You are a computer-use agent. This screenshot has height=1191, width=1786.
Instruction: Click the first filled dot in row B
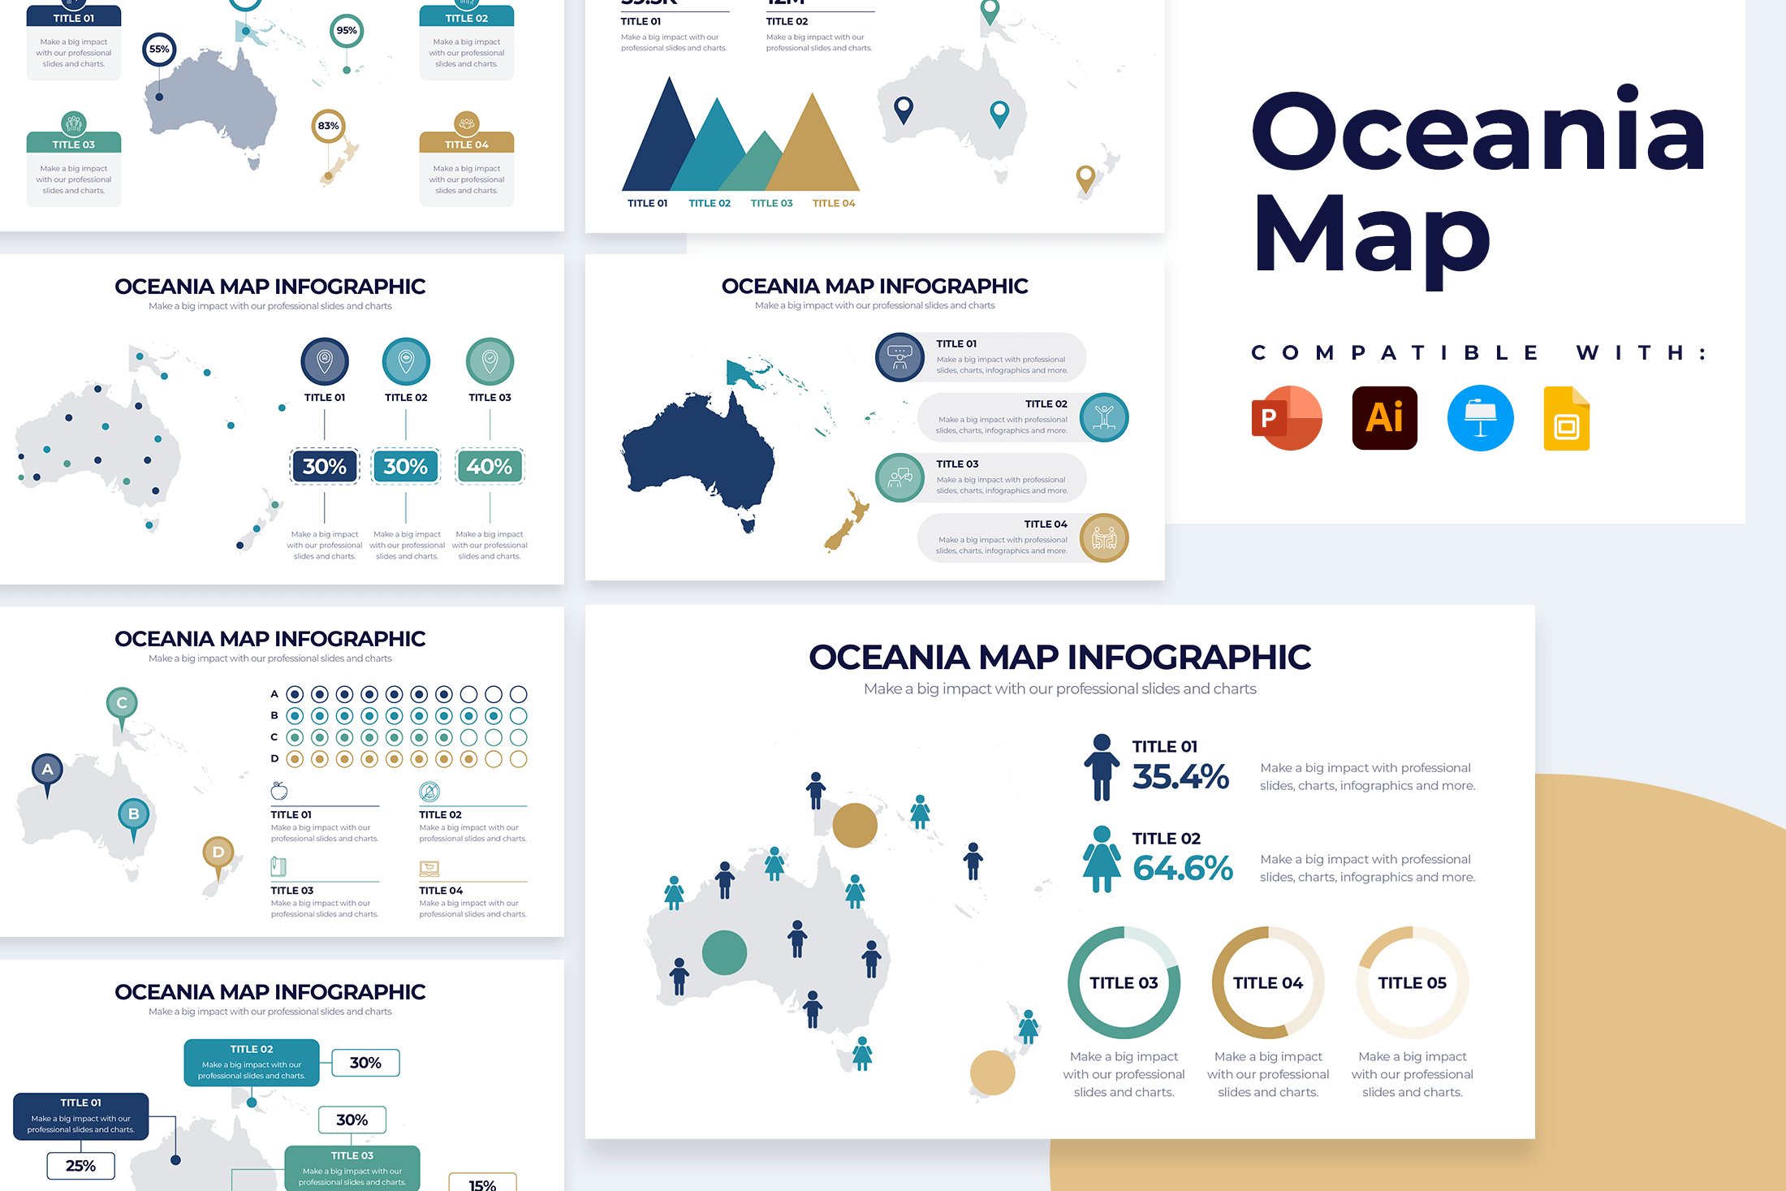[295, 716]
